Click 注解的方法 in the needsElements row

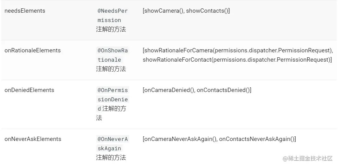coord(111,30)
